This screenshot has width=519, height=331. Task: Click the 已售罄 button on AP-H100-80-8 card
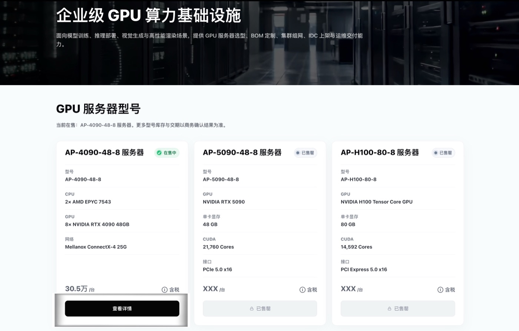coord(398,308)
